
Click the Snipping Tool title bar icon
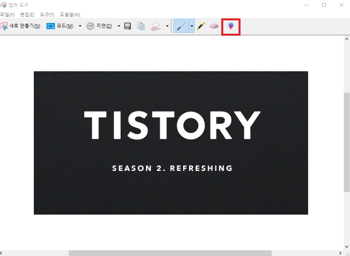tap(3, 5)
